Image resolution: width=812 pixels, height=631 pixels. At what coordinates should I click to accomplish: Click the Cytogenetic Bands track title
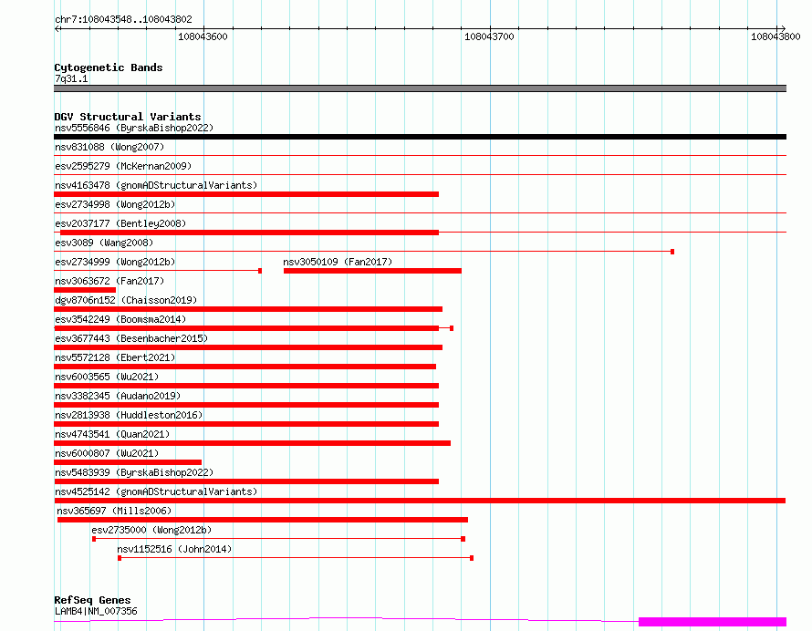[x=109, y=67]
